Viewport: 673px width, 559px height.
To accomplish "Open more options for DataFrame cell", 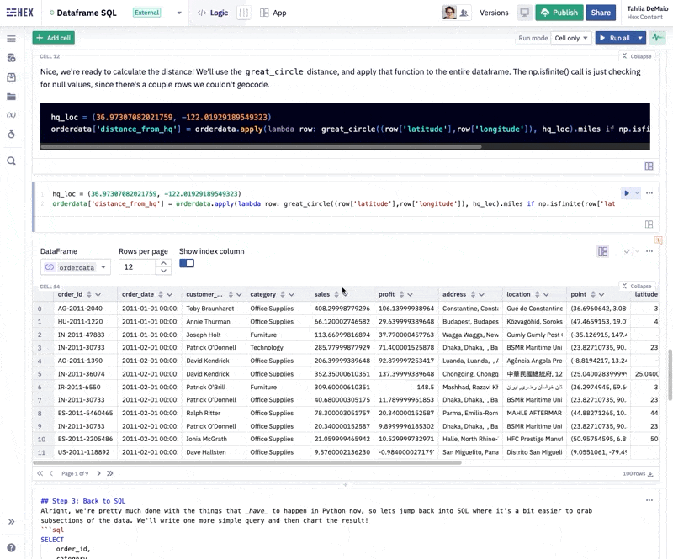I will (649, 251).
